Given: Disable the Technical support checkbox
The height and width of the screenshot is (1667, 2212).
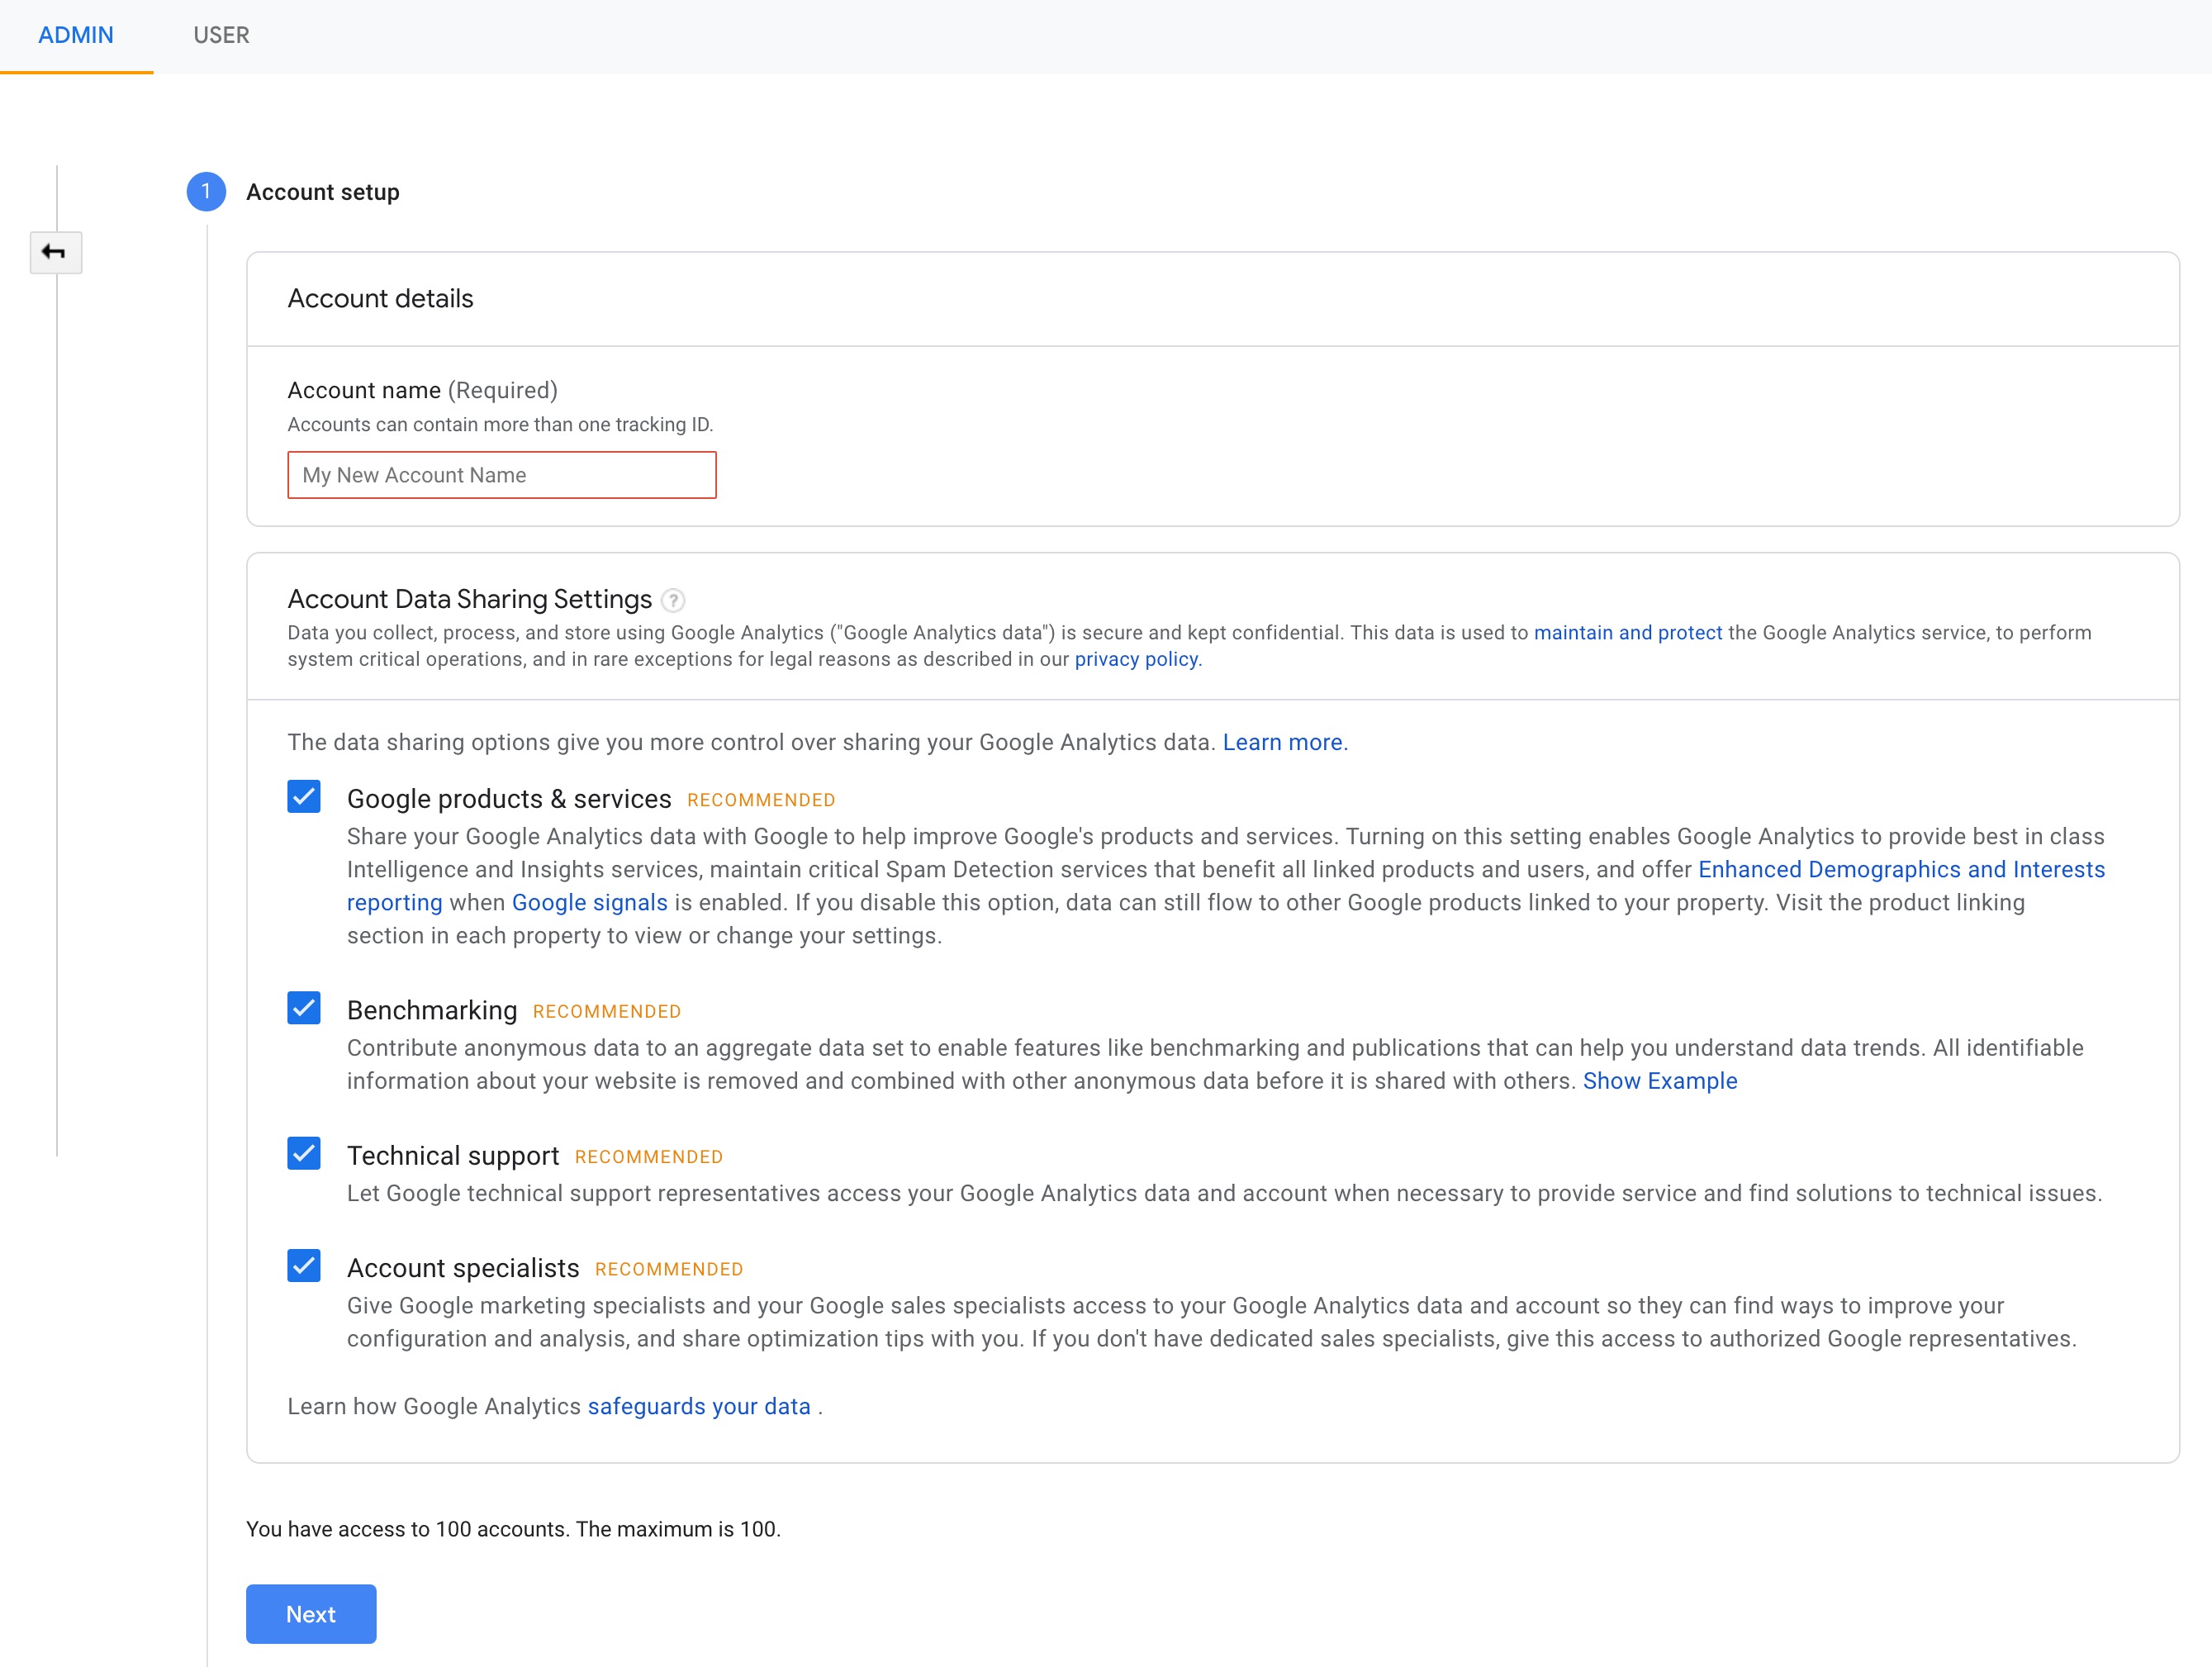Looking at the screenshot, I should 304,1154.
